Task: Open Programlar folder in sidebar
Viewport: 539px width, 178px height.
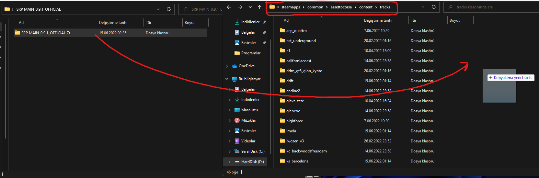Action: click(x=251, y=53)
